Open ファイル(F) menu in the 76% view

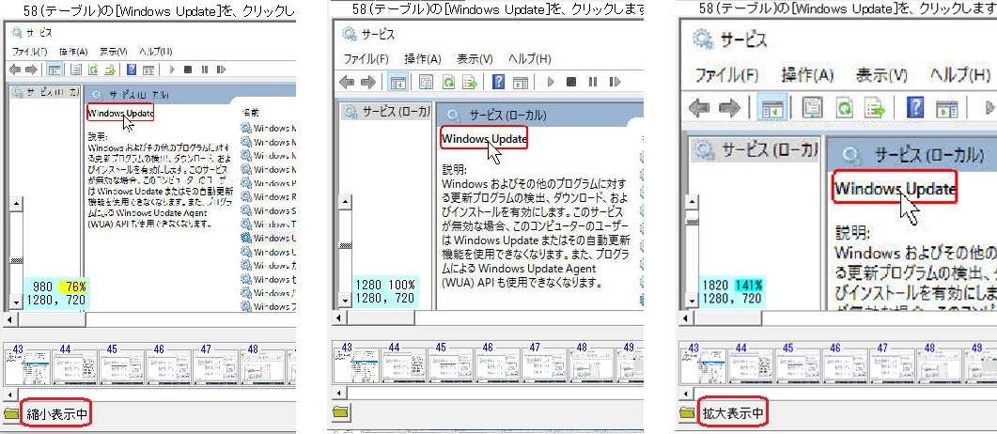click(x=29, y=52)
